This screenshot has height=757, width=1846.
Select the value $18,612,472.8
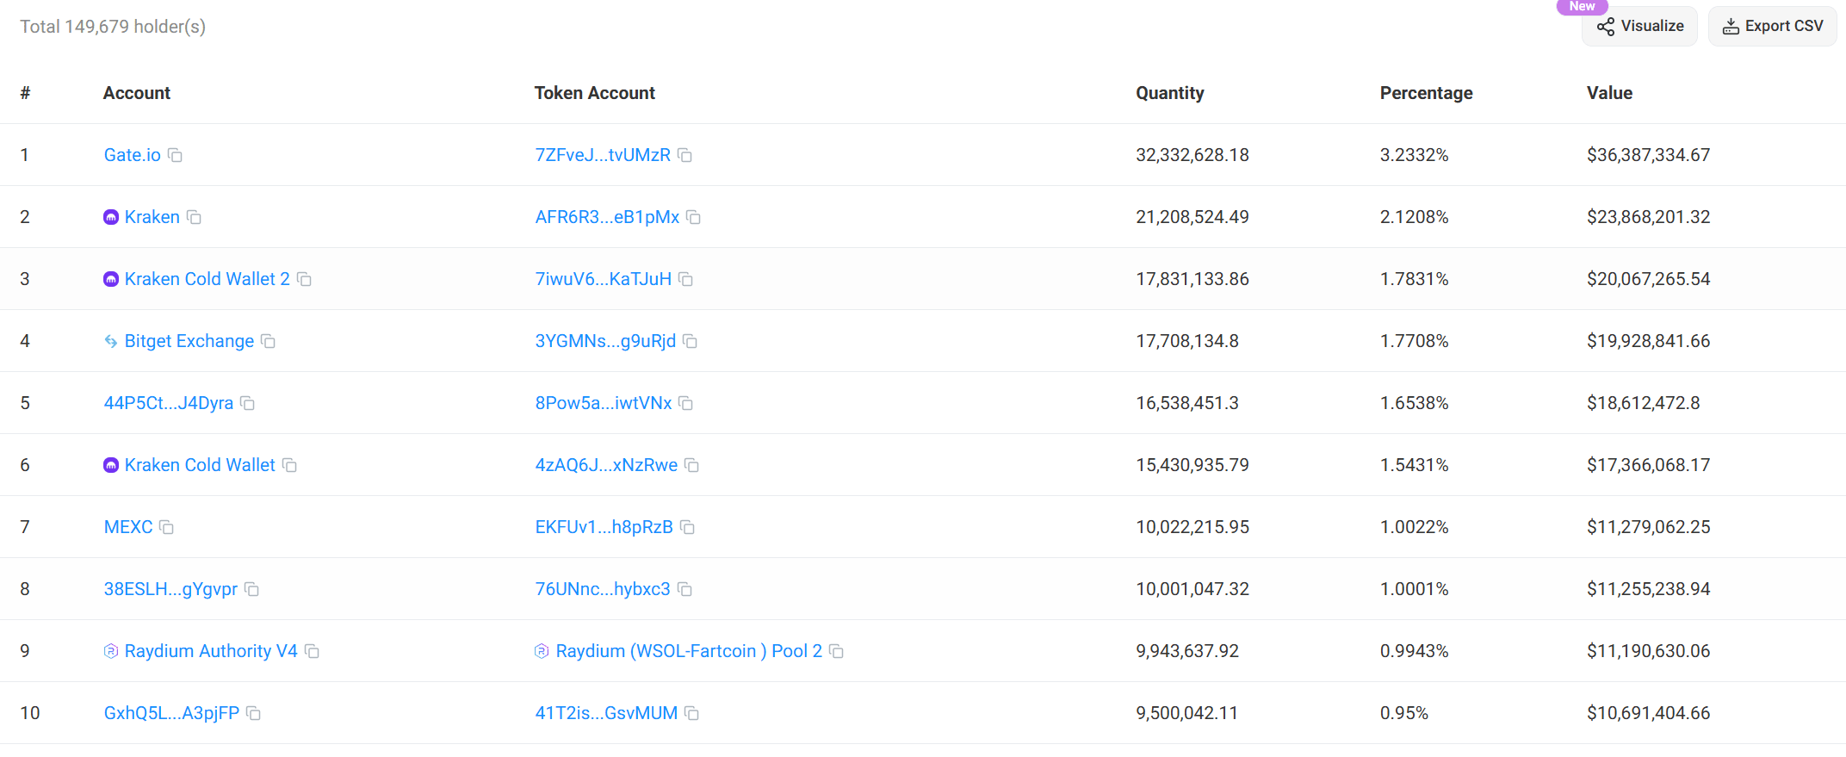click(x=1644, y=403)
